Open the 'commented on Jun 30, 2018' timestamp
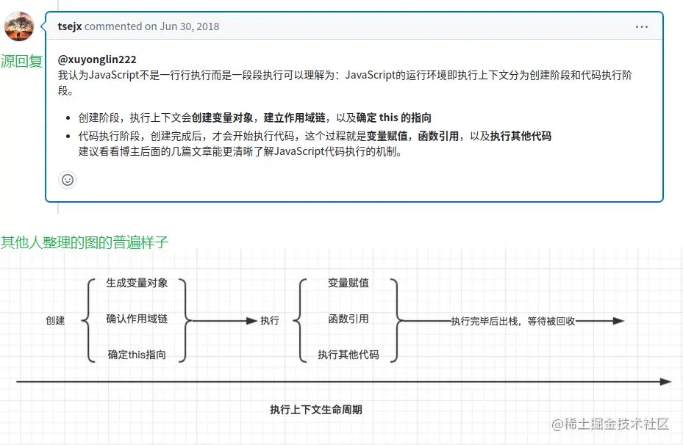This screenshot has height=445, width=683. (151, 26)
